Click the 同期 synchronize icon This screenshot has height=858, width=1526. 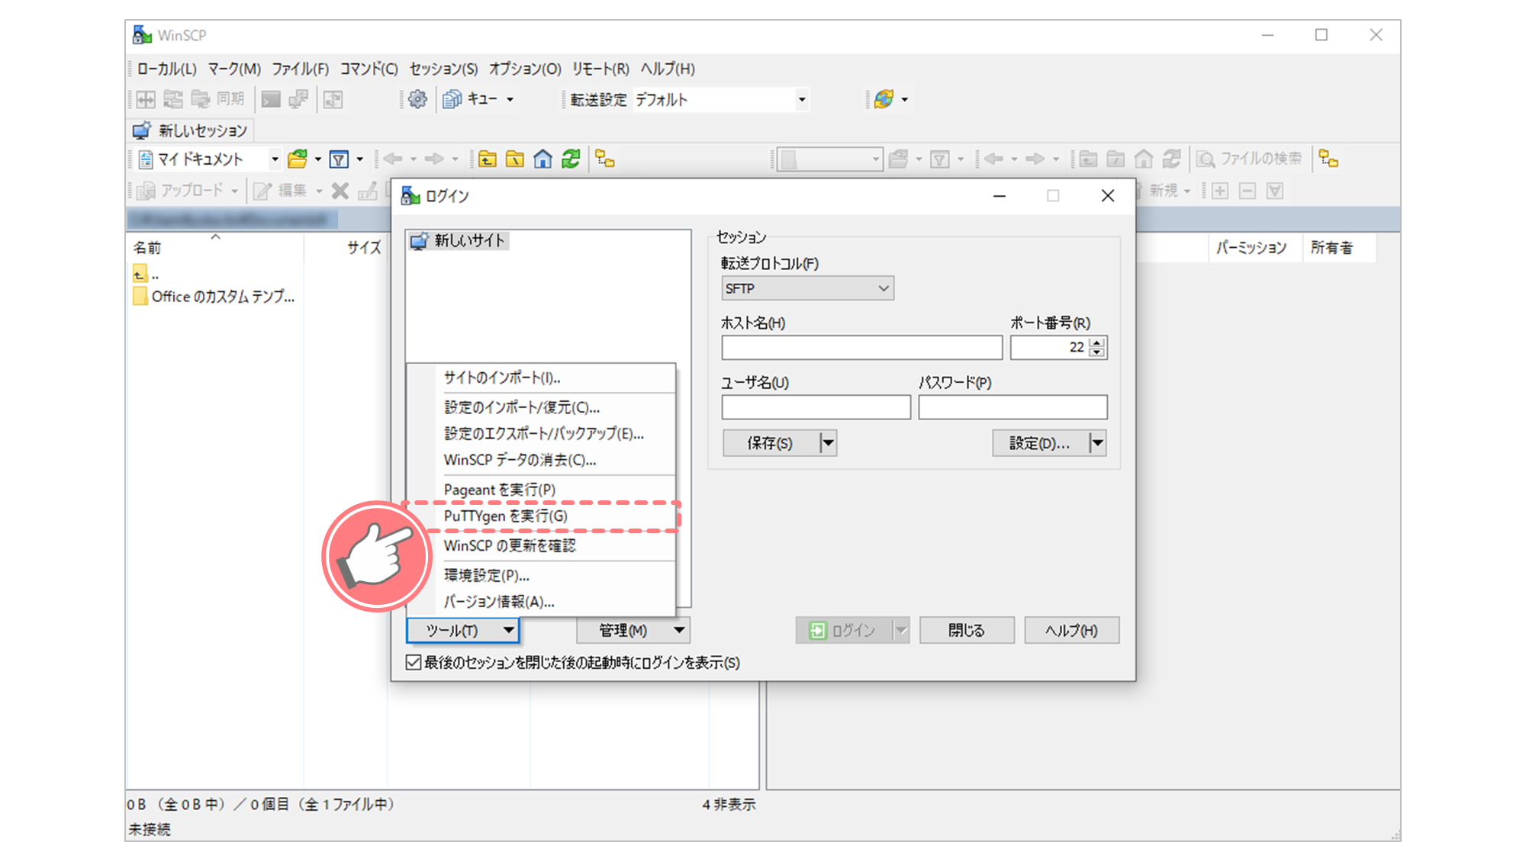pyautogui.click(x=221, y=99)
